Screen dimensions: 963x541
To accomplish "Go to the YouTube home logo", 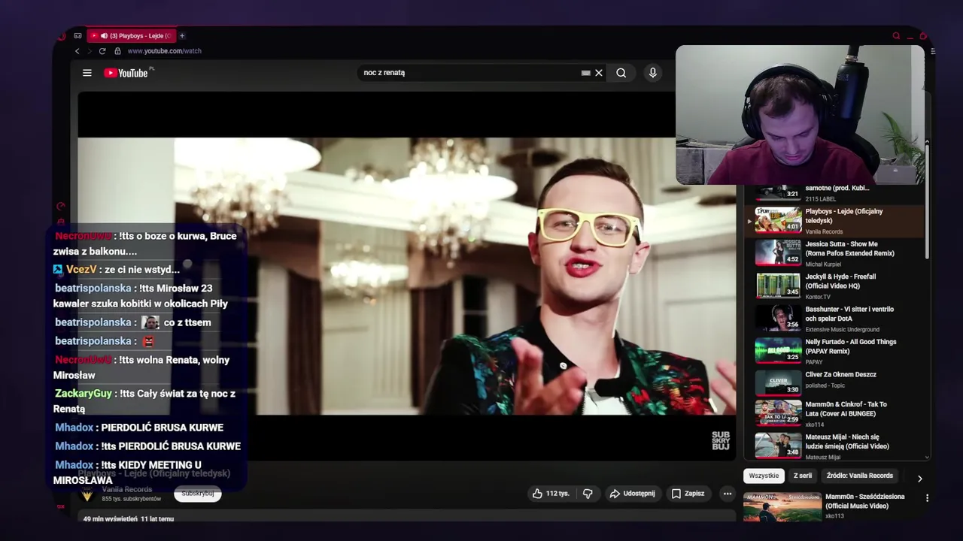I will click(126, 73).
